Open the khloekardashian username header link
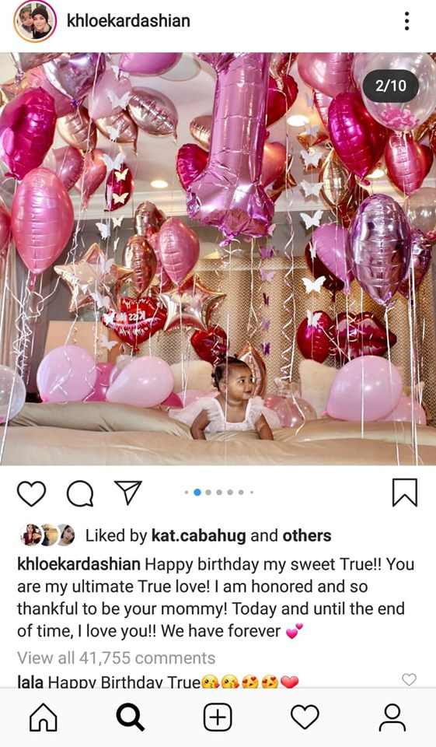This screenshot has height=747, width=436. tap(128, 21)
